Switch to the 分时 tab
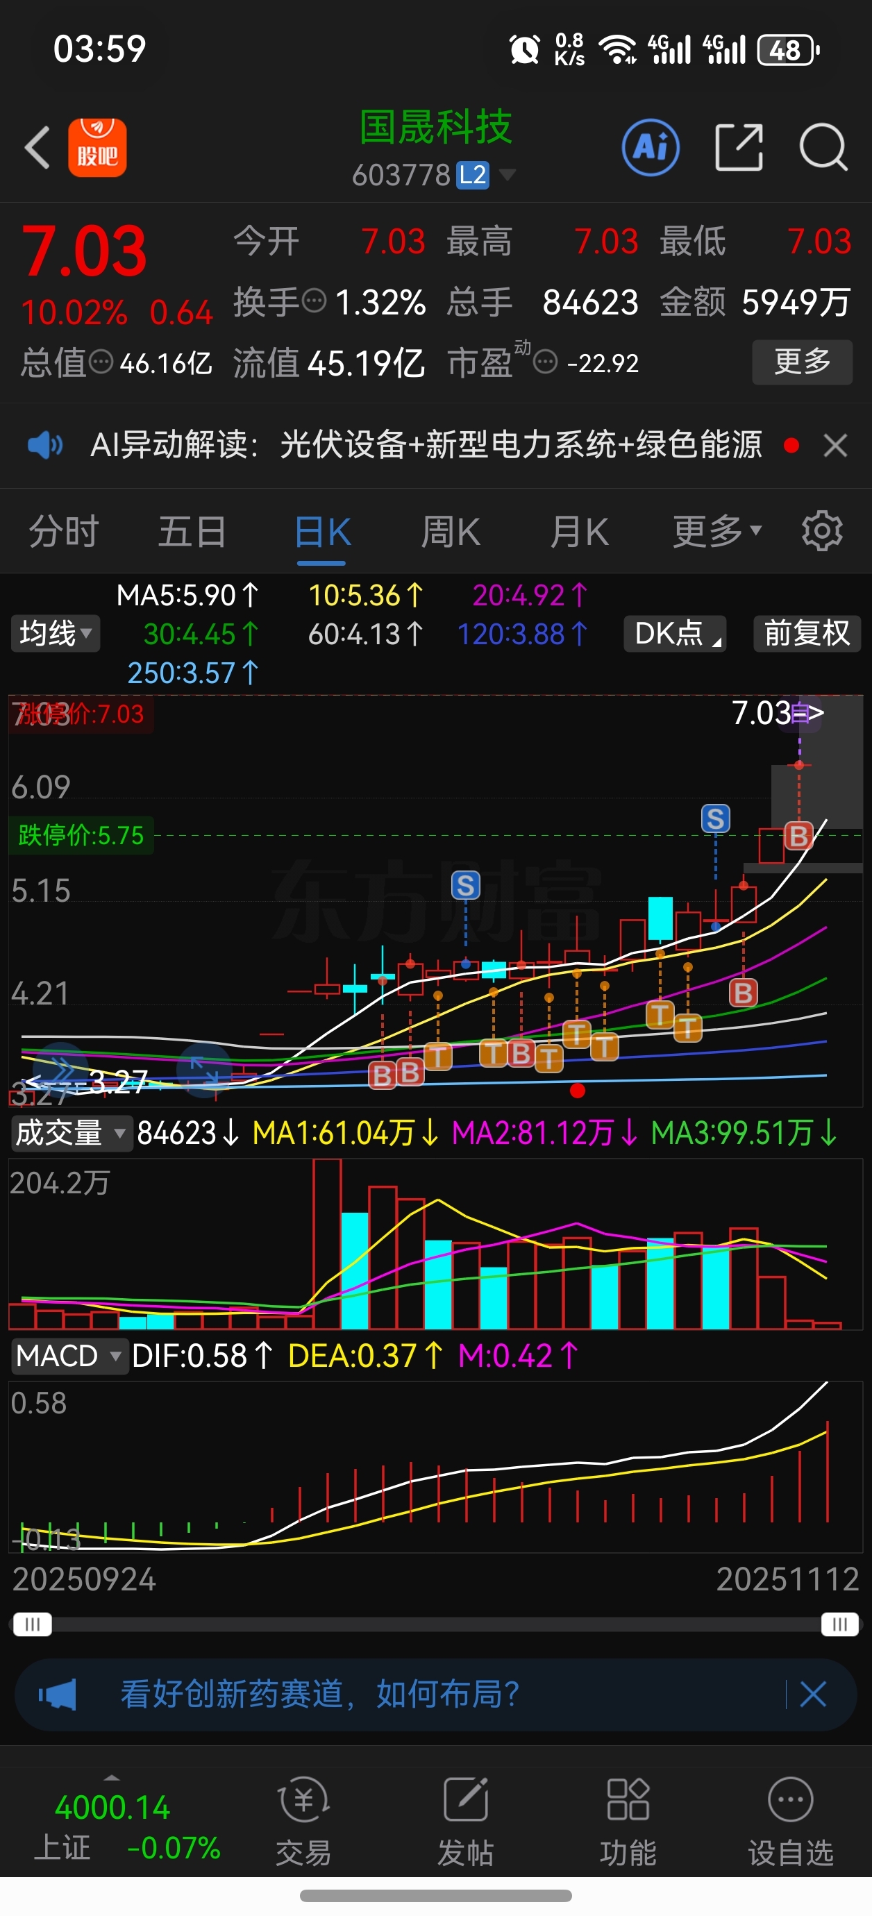Viewport: 872px width, 1916px height. tap(64, 531)
